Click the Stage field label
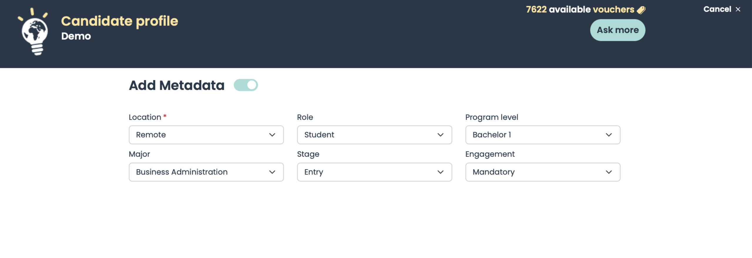 308,154
